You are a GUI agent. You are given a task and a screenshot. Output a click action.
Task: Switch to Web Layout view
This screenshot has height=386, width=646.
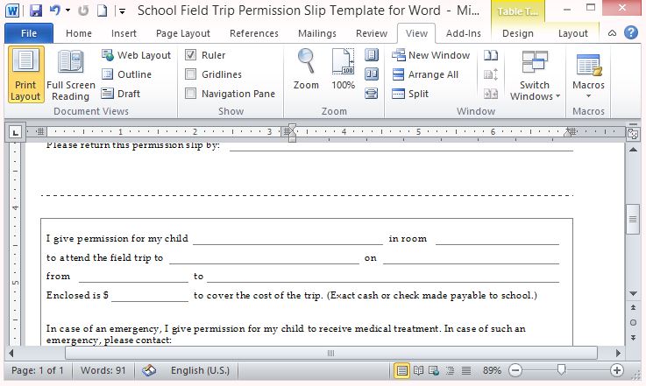pos(136,55)
